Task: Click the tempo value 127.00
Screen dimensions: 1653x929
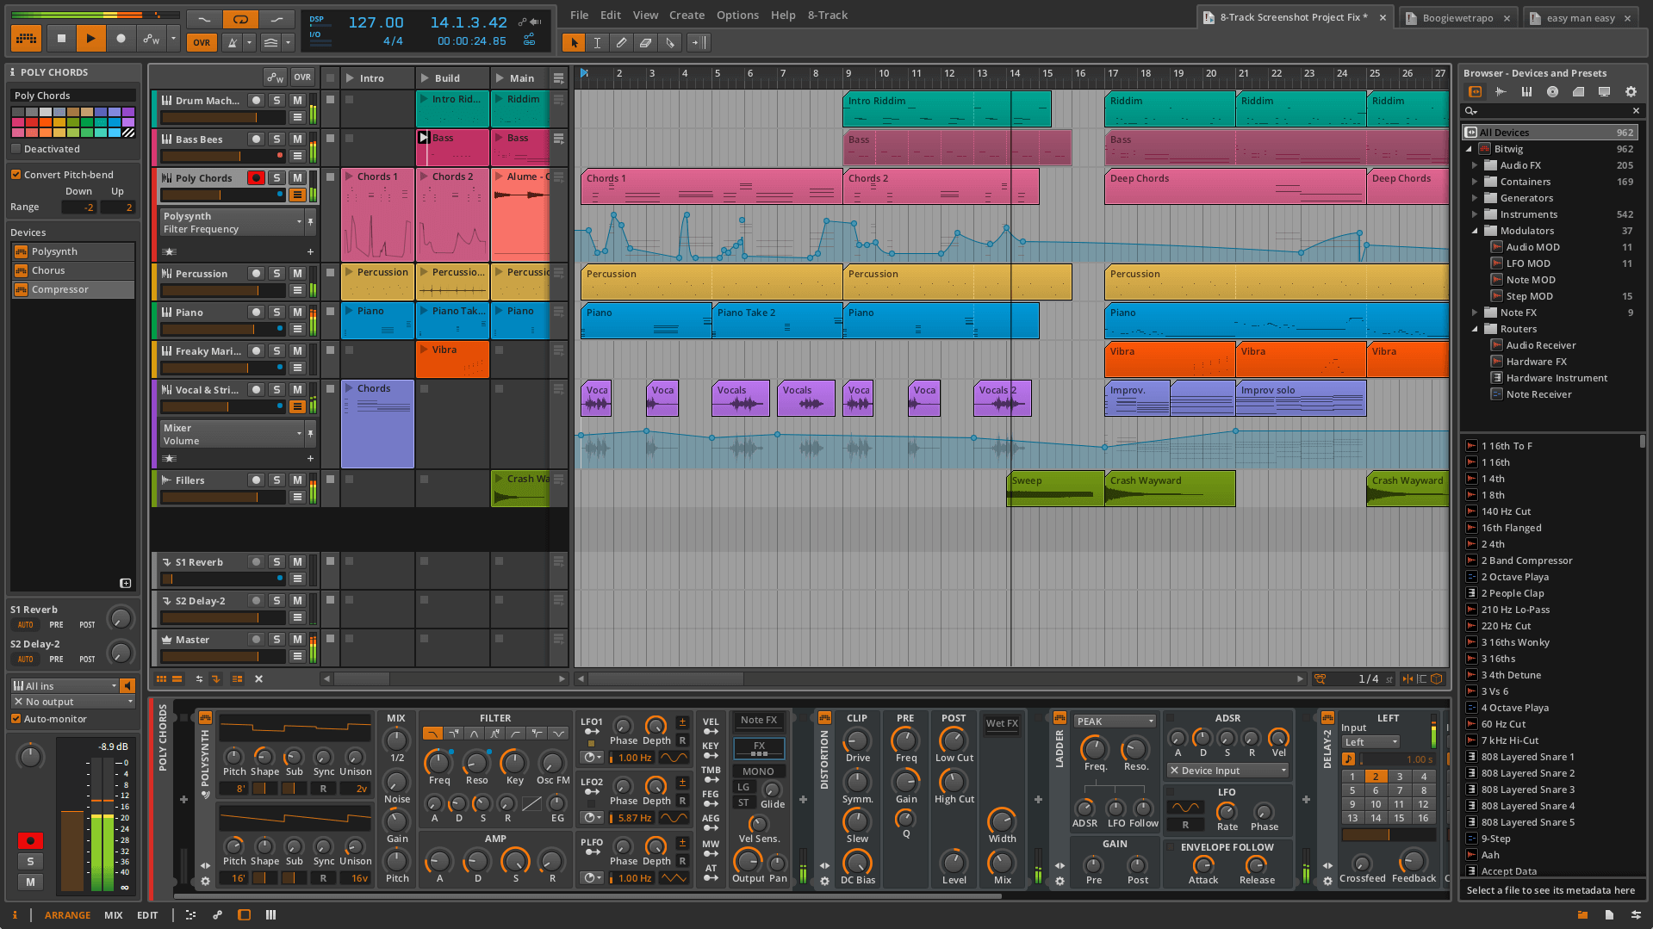Action: pyautogui.click(x=376, y=22)
